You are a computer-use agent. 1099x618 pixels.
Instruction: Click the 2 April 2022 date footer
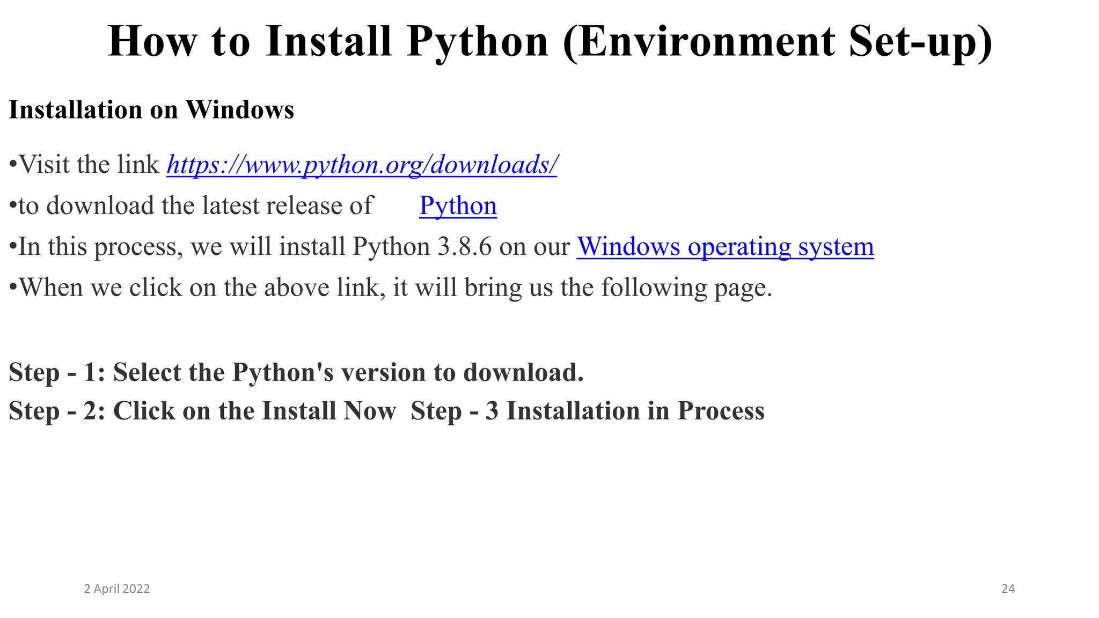[x=117, y=589]
